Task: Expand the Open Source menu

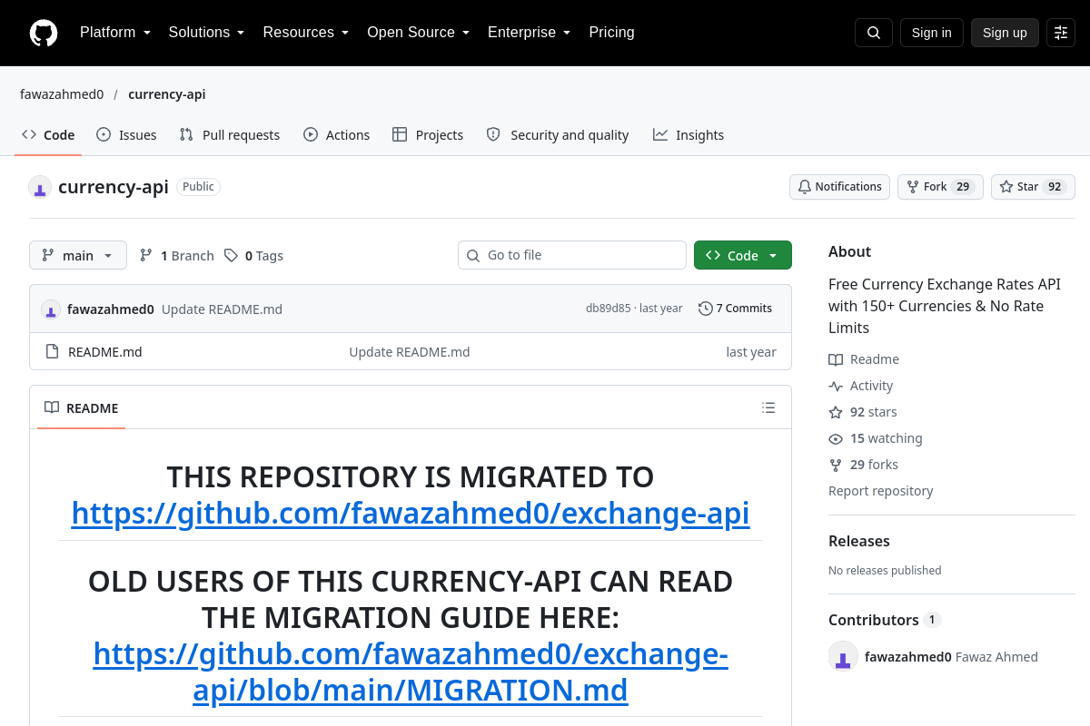Action: coord(419,33)
